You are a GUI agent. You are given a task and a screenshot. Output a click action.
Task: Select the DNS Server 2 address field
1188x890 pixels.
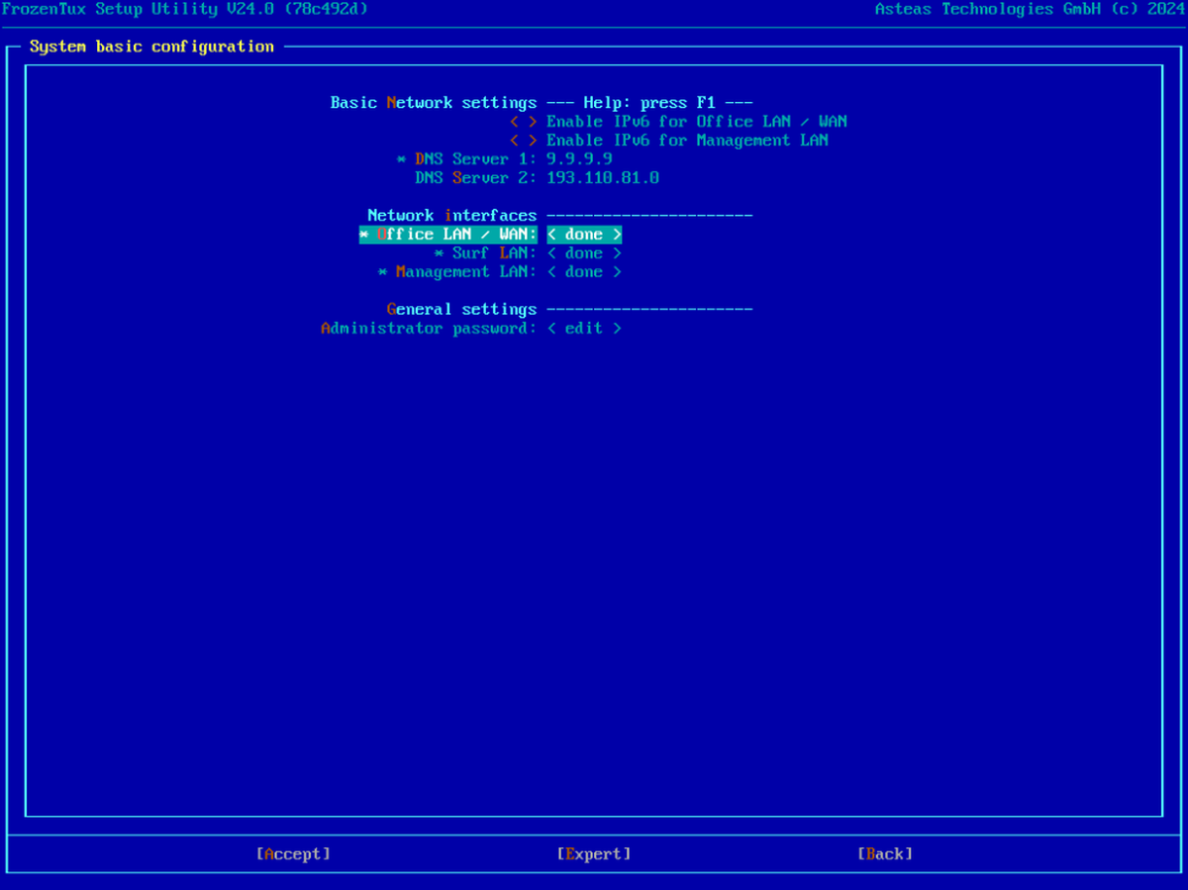pyautogui.click(x=602, y=178)
